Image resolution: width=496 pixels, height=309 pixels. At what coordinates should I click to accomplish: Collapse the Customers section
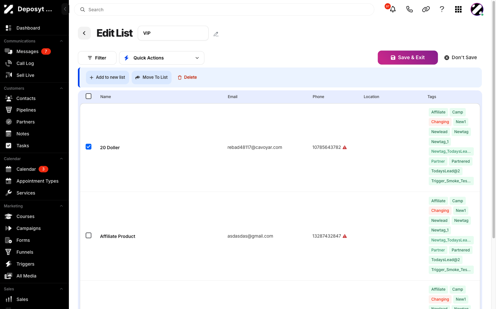click(61, 88)
